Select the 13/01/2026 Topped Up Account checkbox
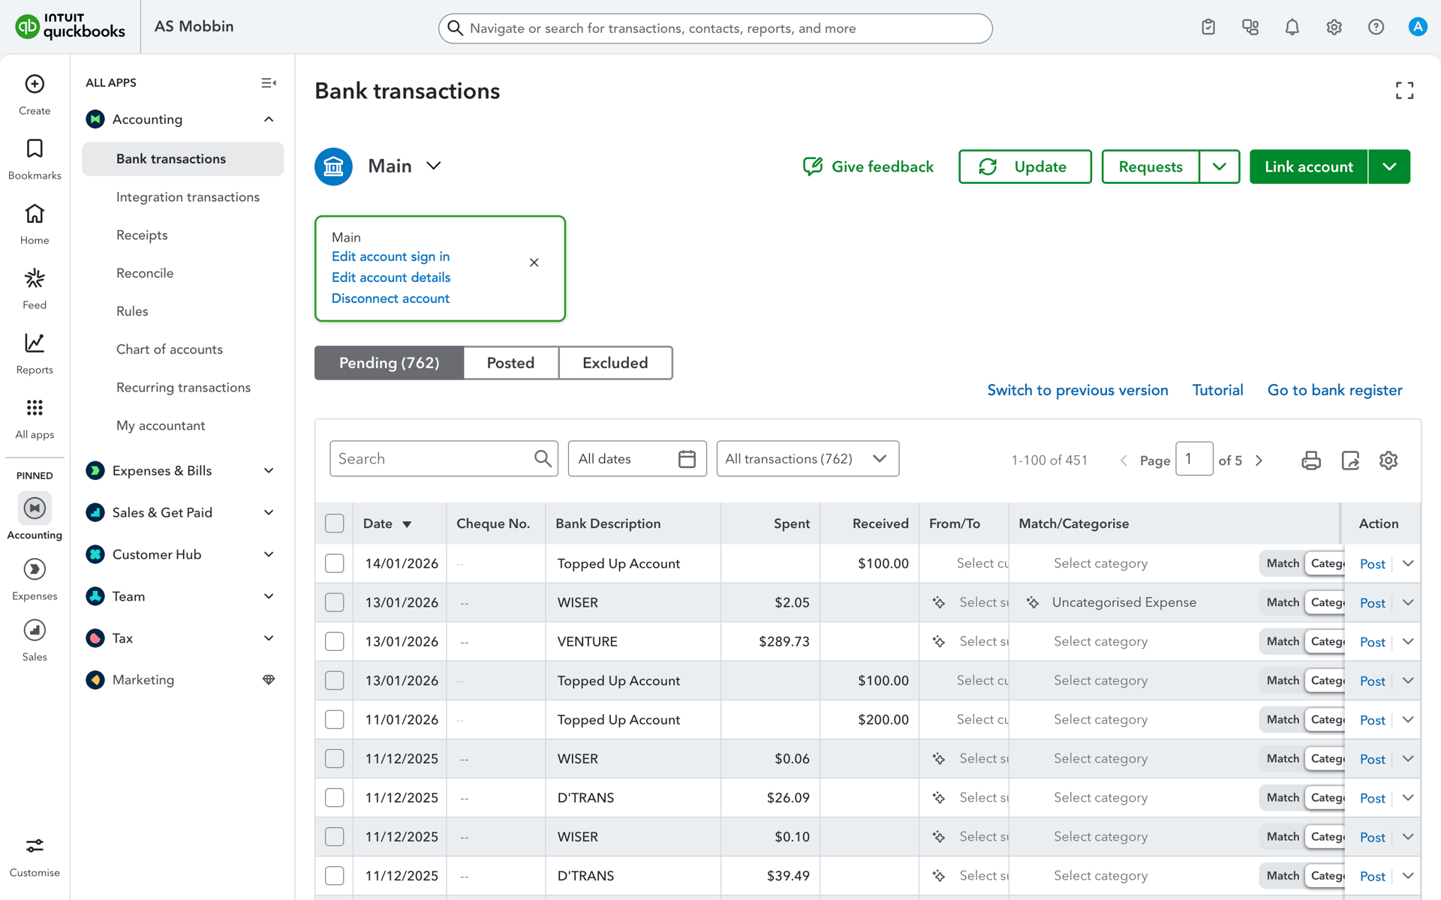Viewport: 1441px width, 900px height. coord(335,680)
